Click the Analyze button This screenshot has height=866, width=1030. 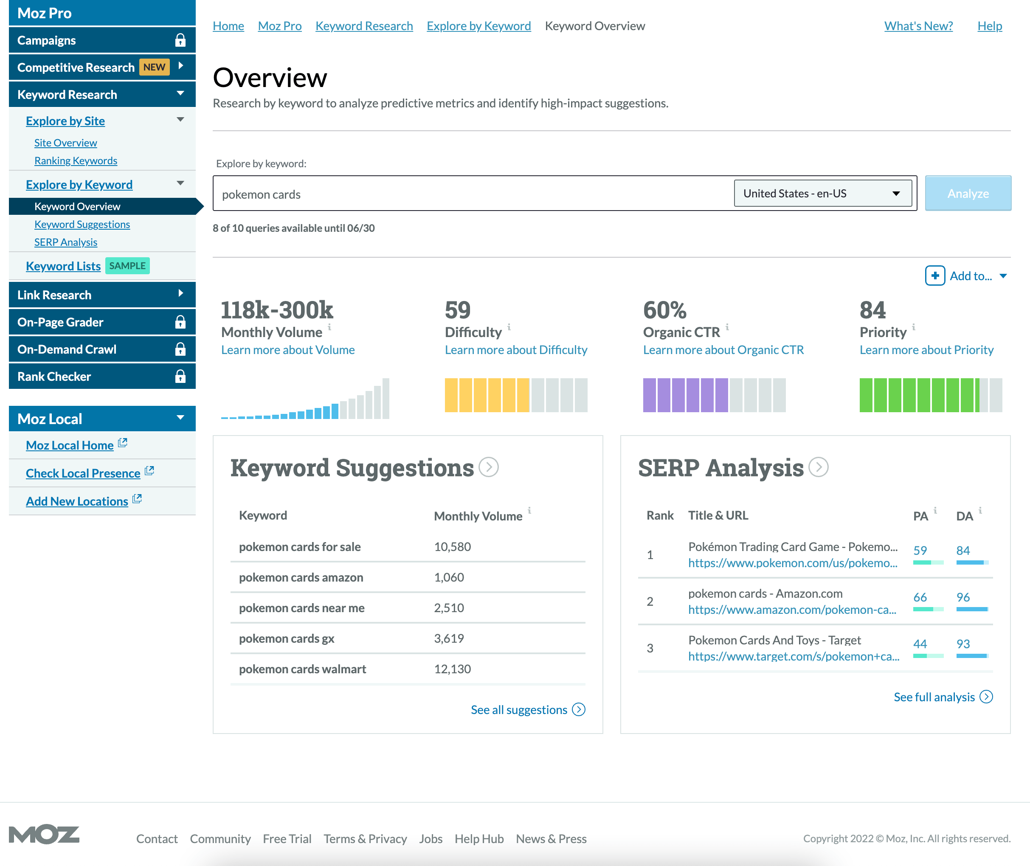pos(967,193)
